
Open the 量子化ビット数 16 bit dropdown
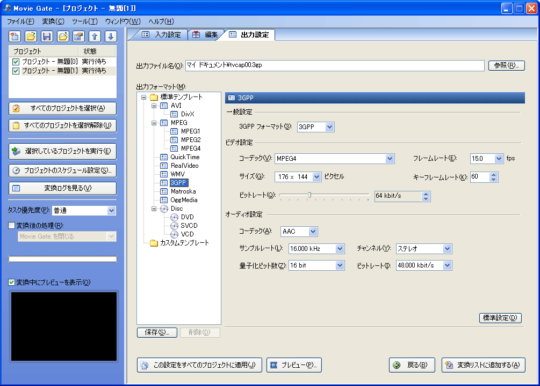click(x=340, y=265)
